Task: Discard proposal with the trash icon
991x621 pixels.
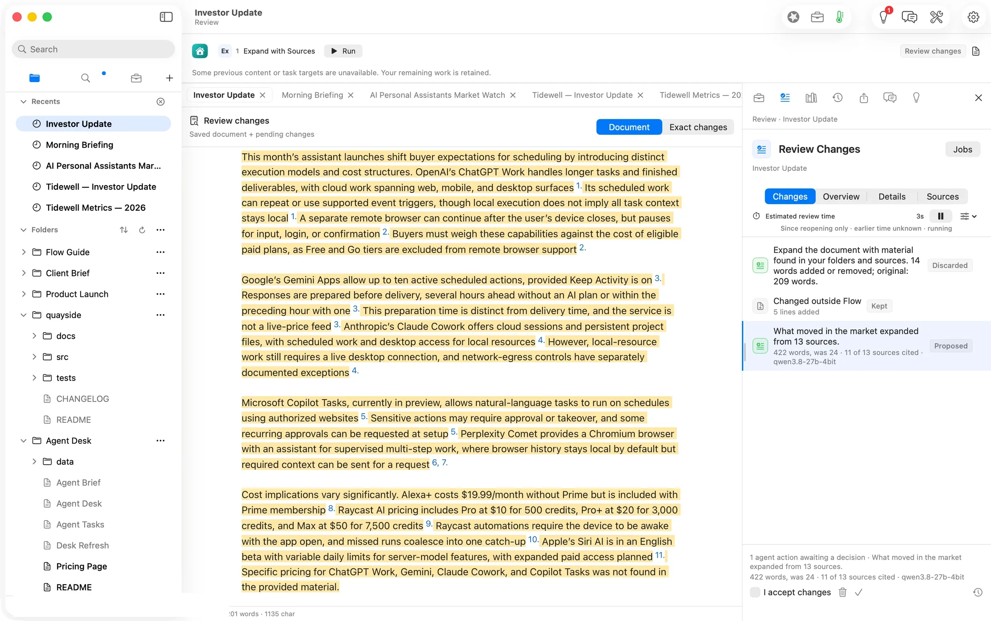Action: coord(842,593)
